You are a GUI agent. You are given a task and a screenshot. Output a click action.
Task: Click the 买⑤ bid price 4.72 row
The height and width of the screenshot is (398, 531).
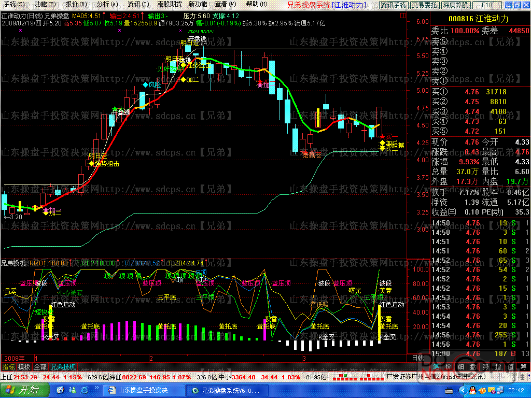point(480,131)
